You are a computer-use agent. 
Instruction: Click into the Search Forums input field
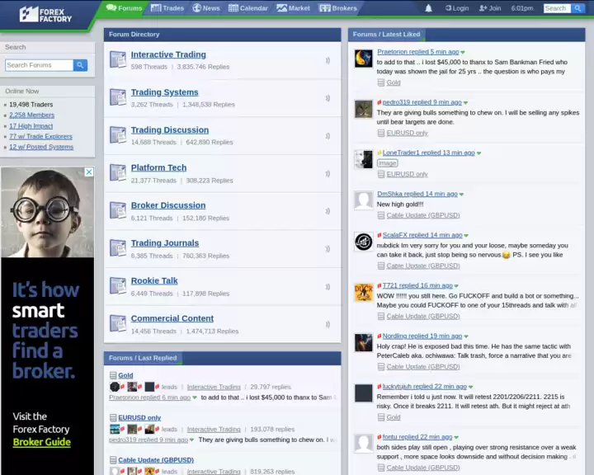click(39, 65)
